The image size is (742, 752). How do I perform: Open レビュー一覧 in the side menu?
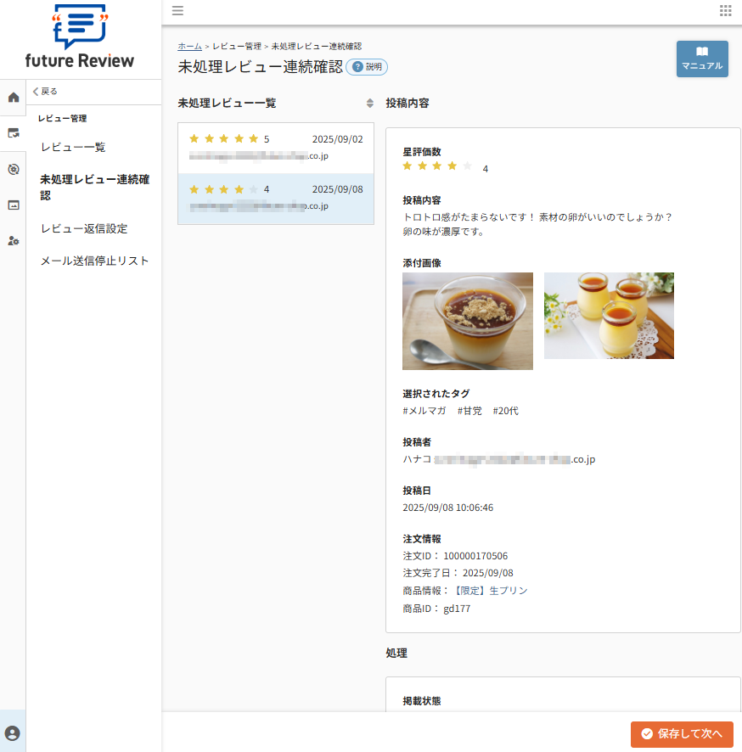tap(73, 147)
